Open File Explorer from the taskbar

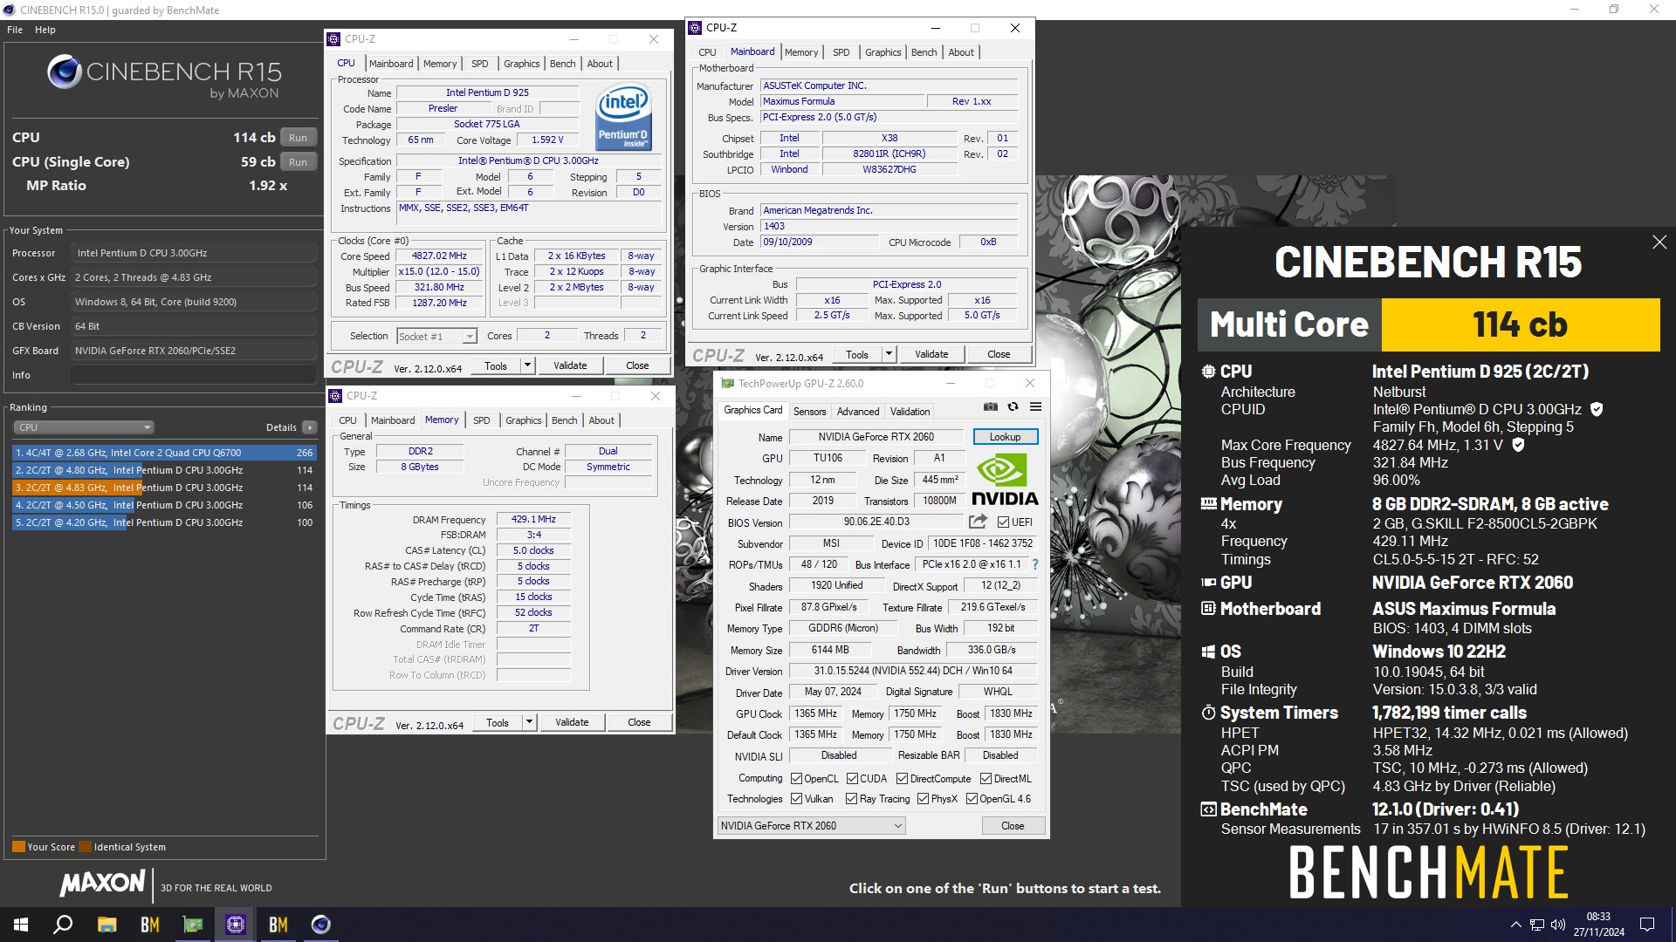(x=106, y=925)
